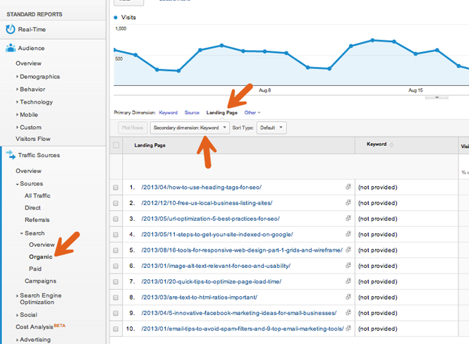The width and height of the screenshot is (469, 344).
Task: Expand the Advertising section
Action: (33, 340)
